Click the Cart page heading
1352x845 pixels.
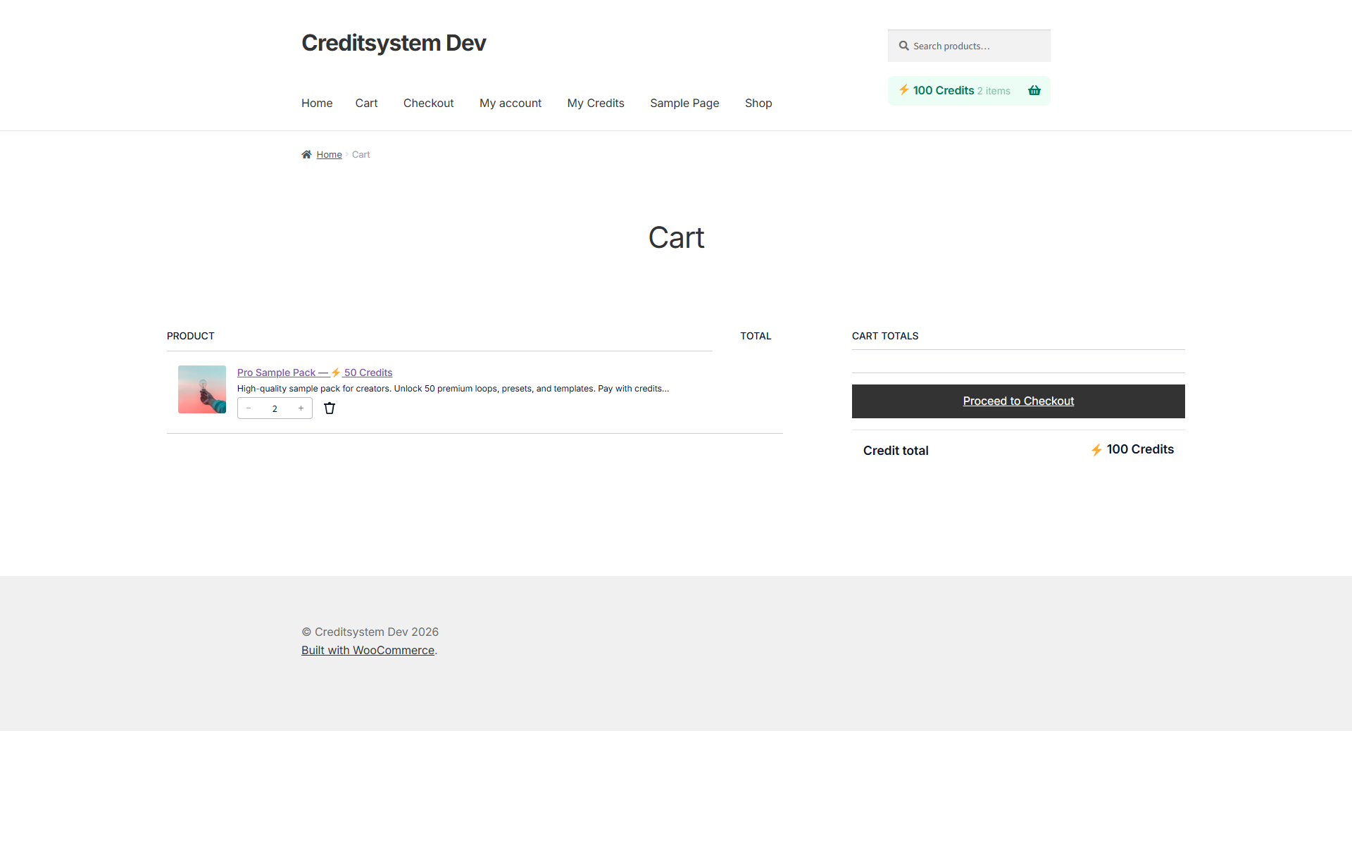tap(676, 237)
